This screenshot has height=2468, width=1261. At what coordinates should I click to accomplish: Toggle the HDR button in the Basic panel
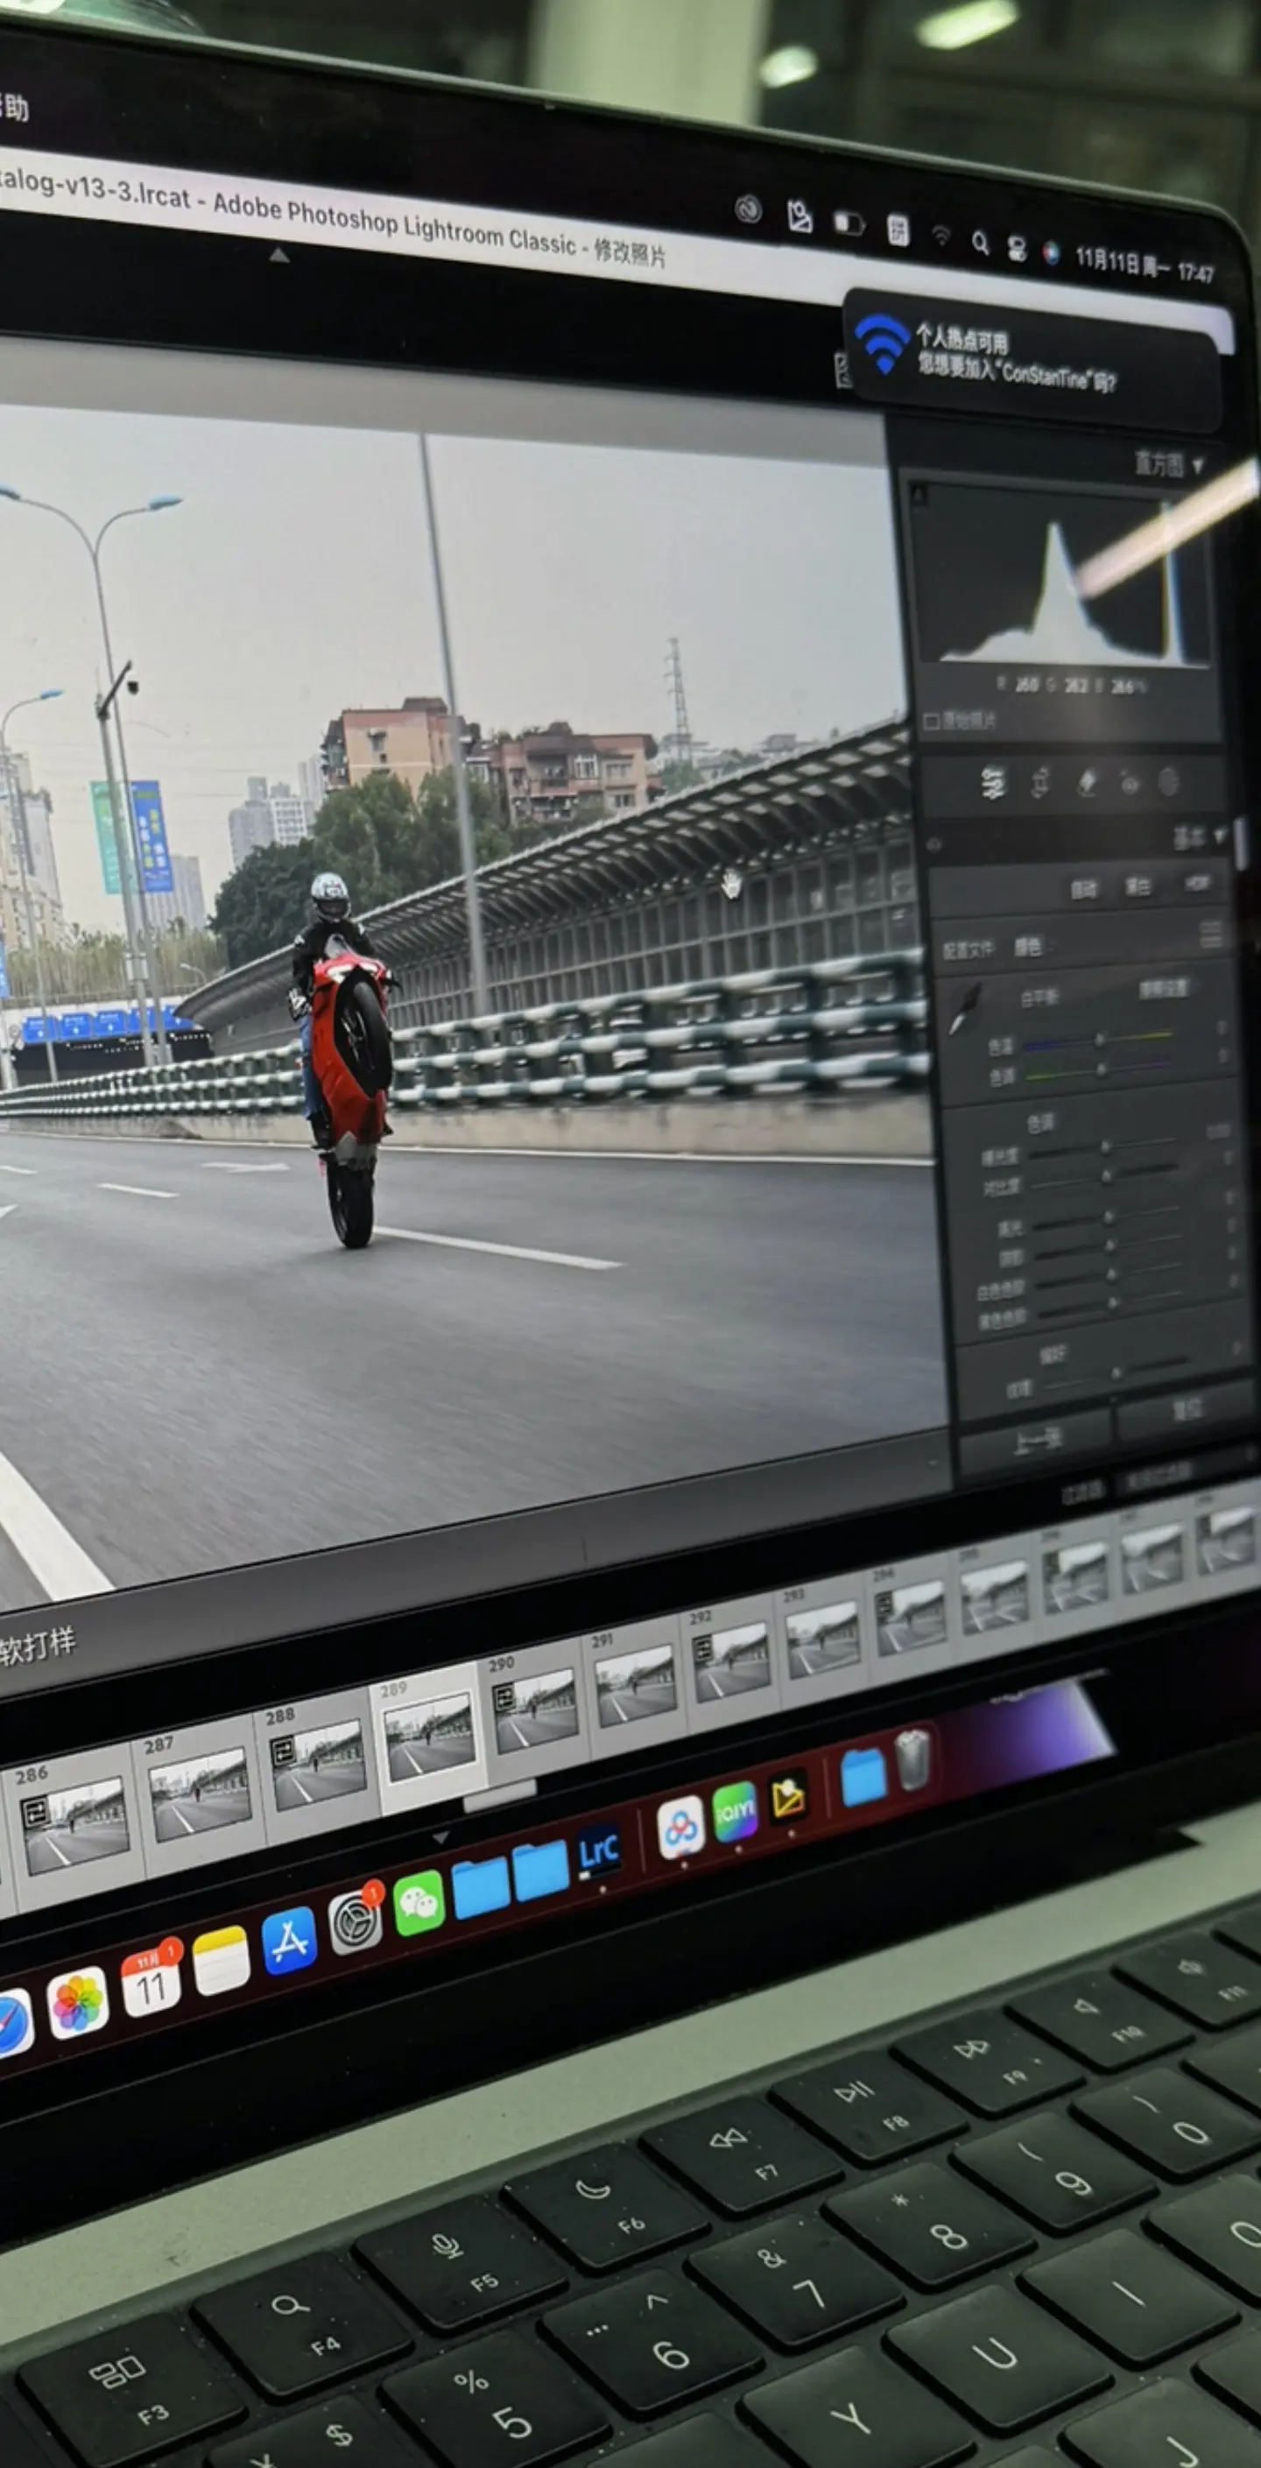1196,884
